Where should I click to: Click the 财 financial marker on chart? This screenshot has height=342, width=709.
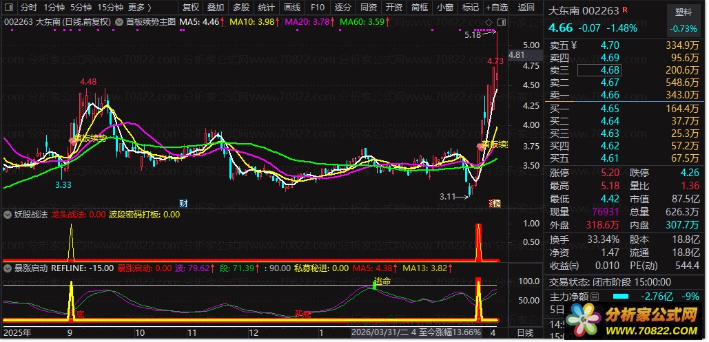pyautogui.click(x=183, y=204)
